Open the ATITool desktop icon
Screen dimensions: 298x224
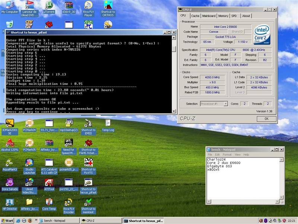tap(49, 184)
